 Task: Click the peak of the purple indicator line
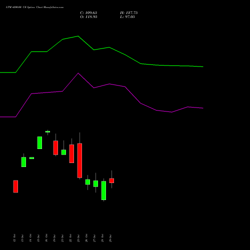coord(78,73)
